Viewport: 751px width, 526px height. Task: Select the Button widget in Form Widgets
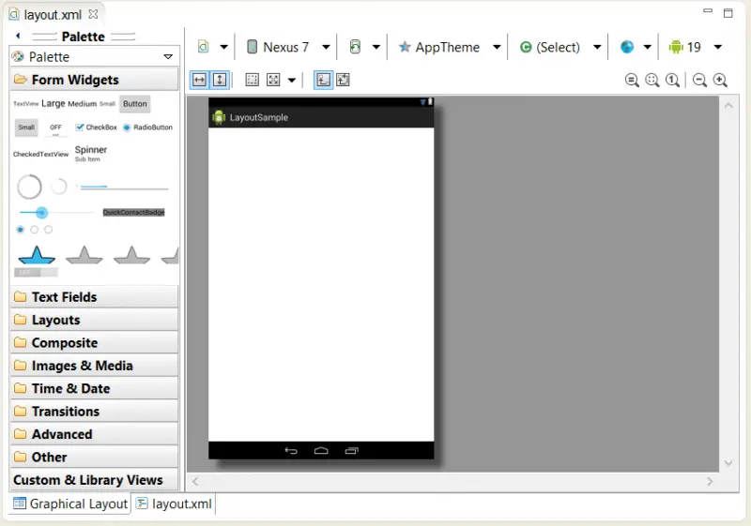click(135, 104)
